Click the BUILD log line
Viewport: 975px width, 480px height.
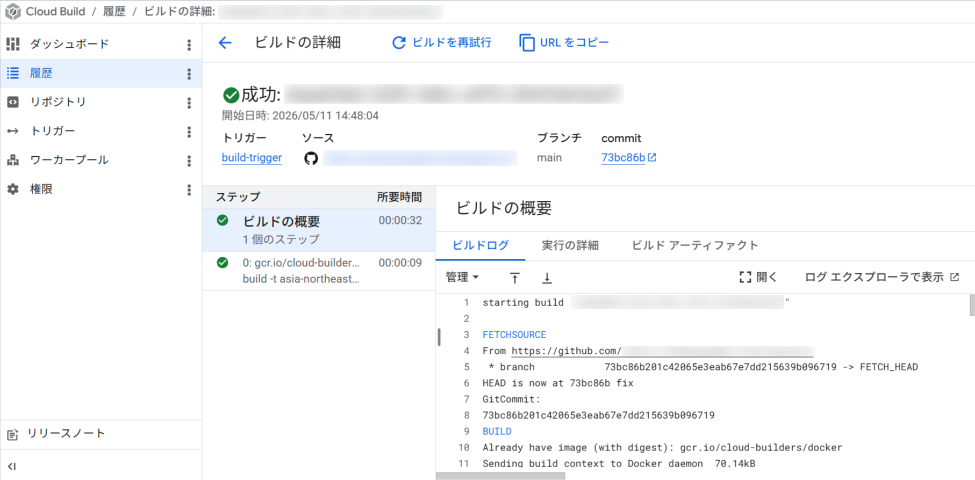click(x=497, y=432)
